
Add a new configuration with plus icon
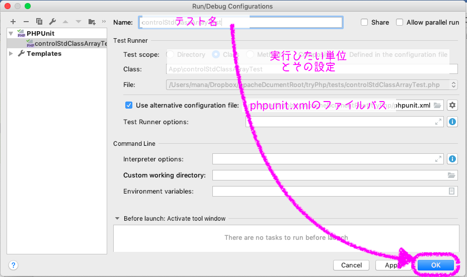13,22
